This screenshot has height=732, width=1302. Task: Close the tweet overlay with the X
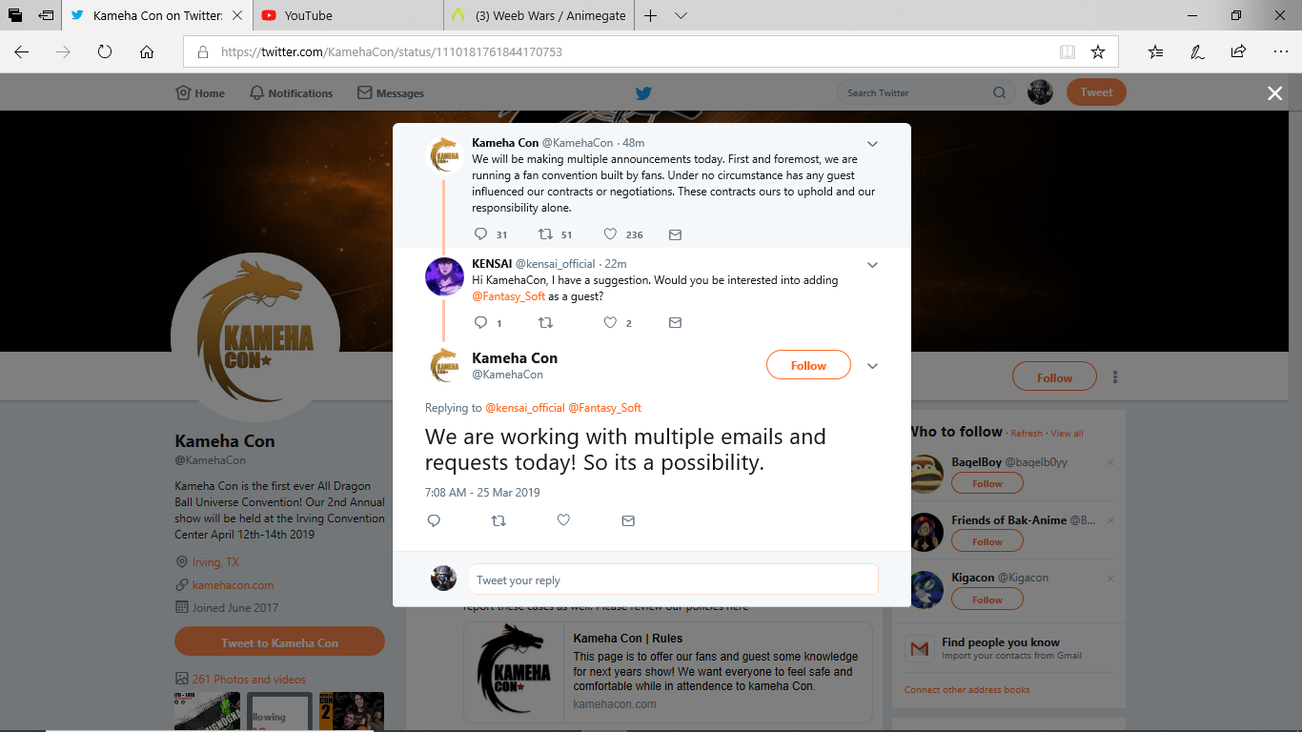coord(1274,92)
